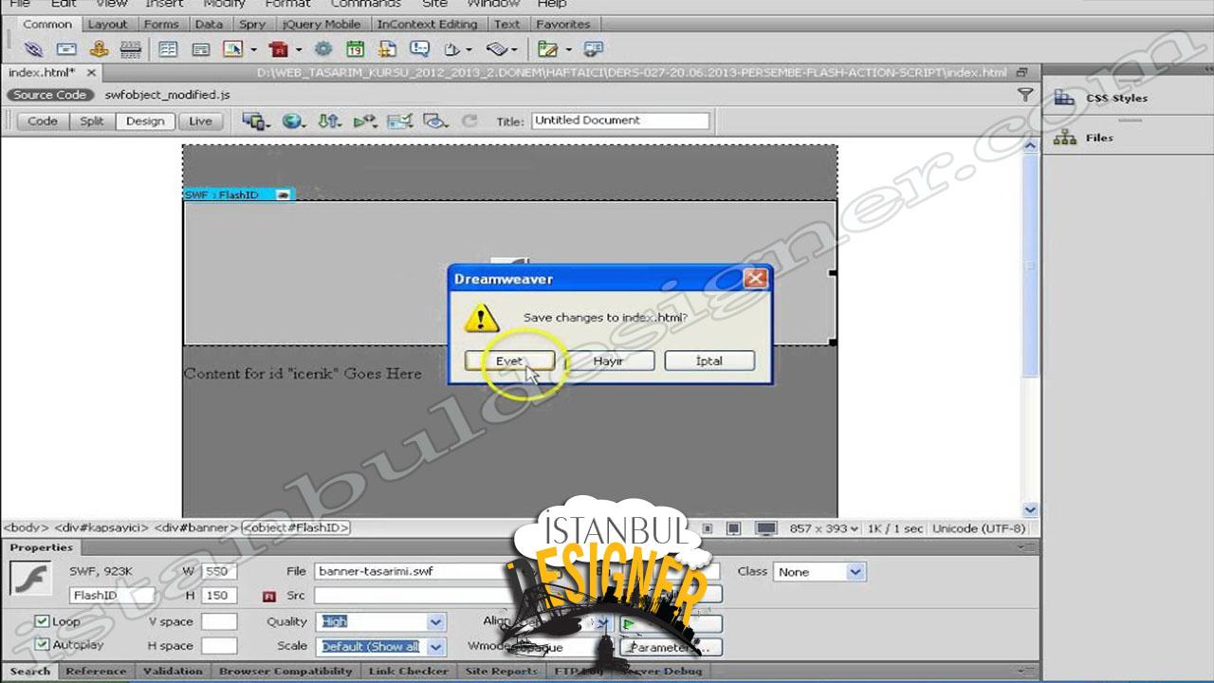Click the Tag Chooser icon
The image size is (1214, 683).
(x=594, y=49)
